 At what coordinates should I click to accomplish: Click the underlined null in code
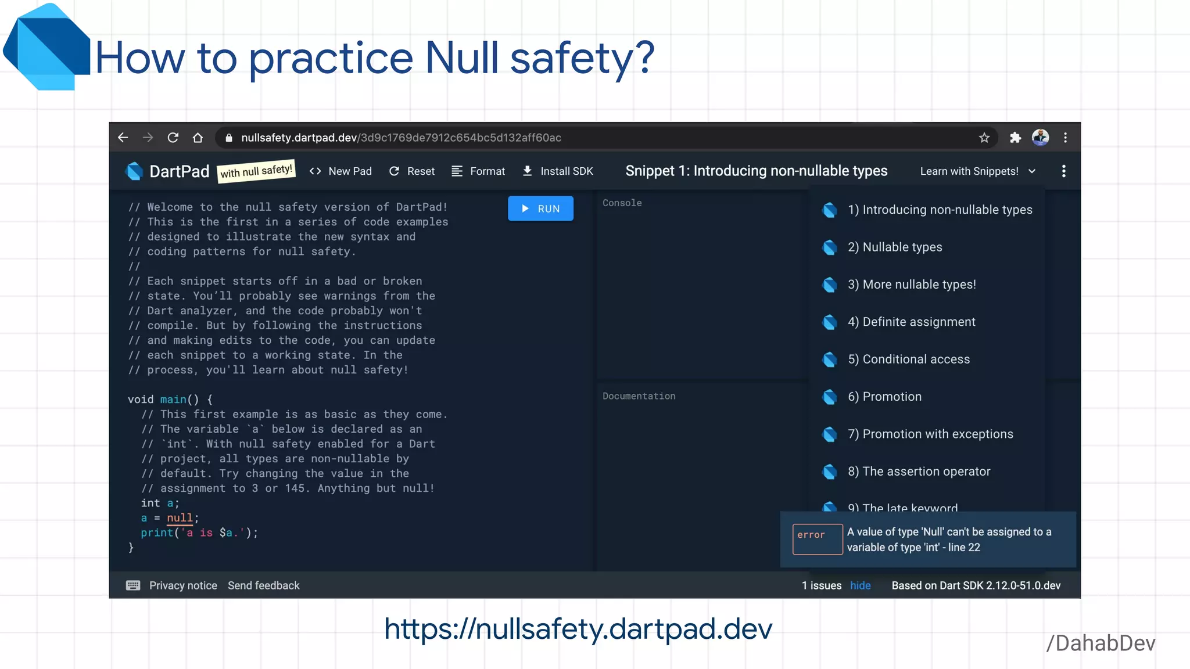pyautogui.click(x=180, y=517)
